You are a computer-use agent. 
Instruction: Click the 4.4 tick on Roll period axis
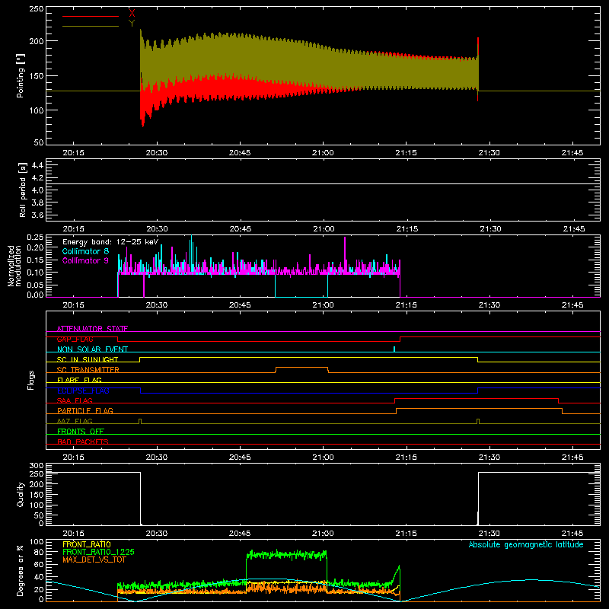(x=37, y=165)
